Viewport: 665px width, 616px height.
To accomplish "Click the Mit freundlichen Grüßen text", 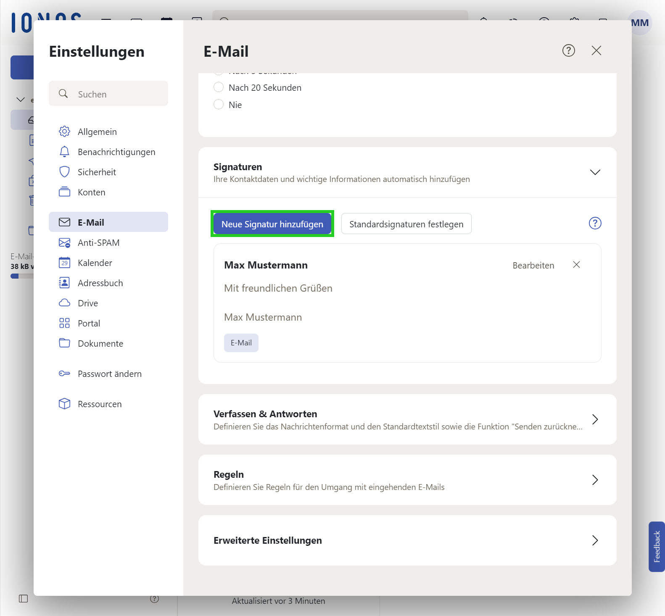I will [278, 288].
